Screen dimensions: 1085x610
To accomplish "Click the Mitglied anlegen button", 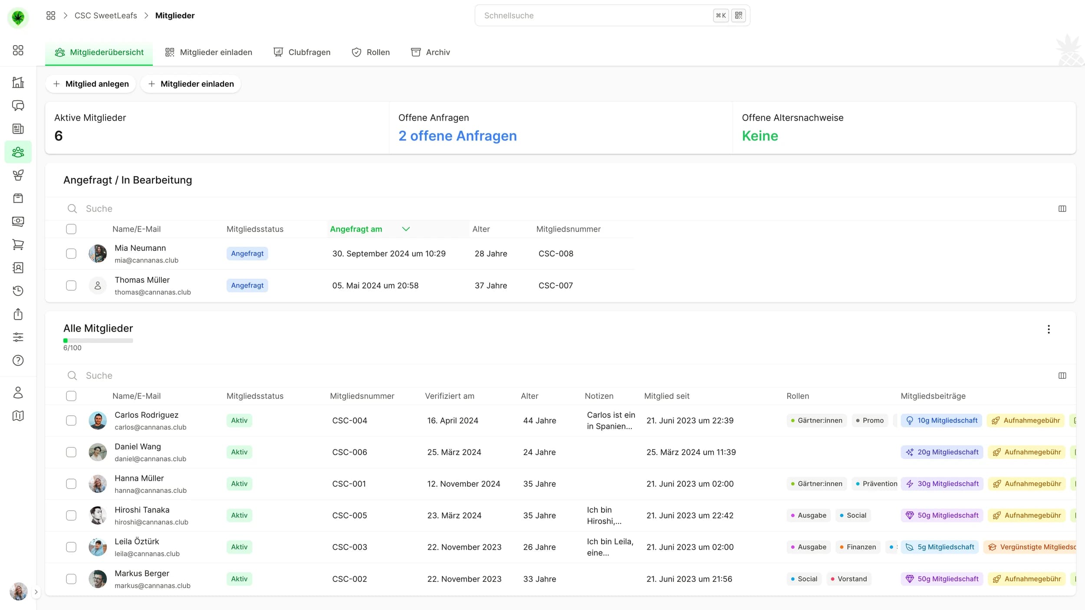I will 91,84.
